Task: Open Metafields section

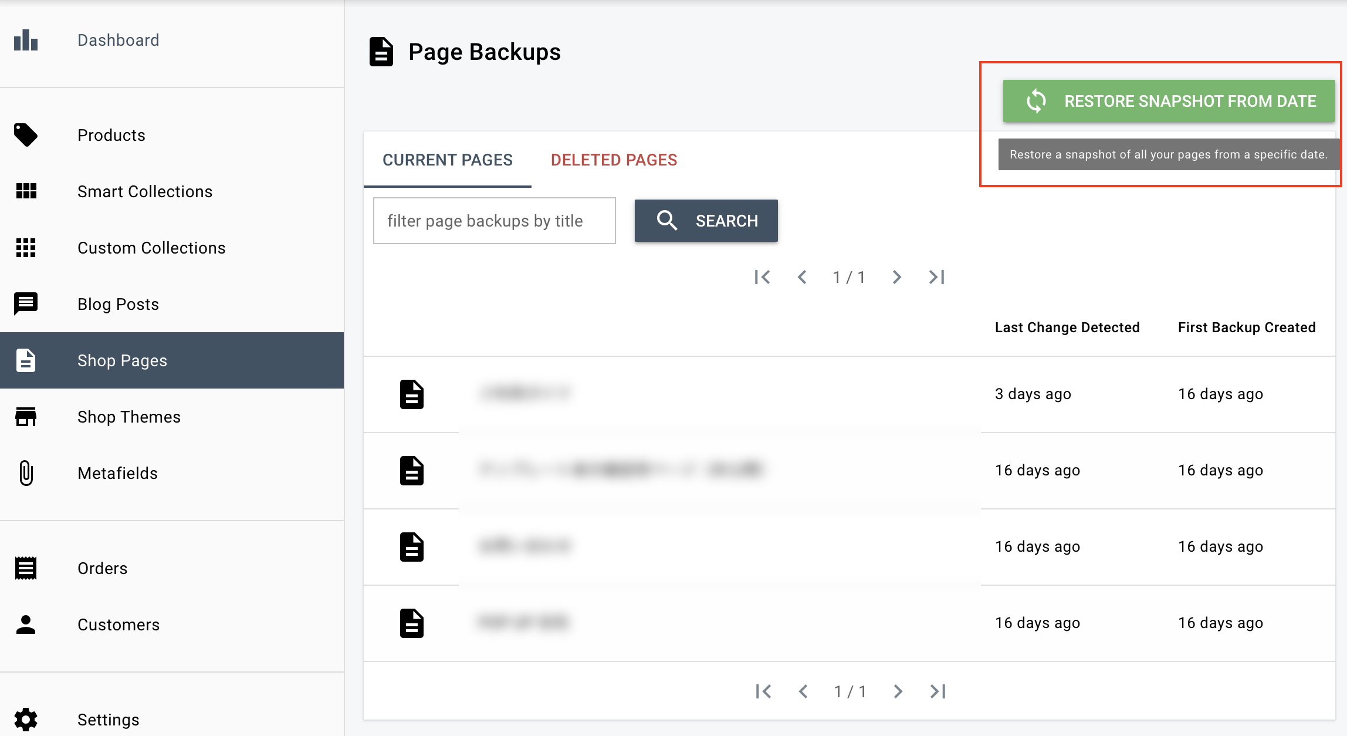Action: pyautogui.click(x=172, y=473)
